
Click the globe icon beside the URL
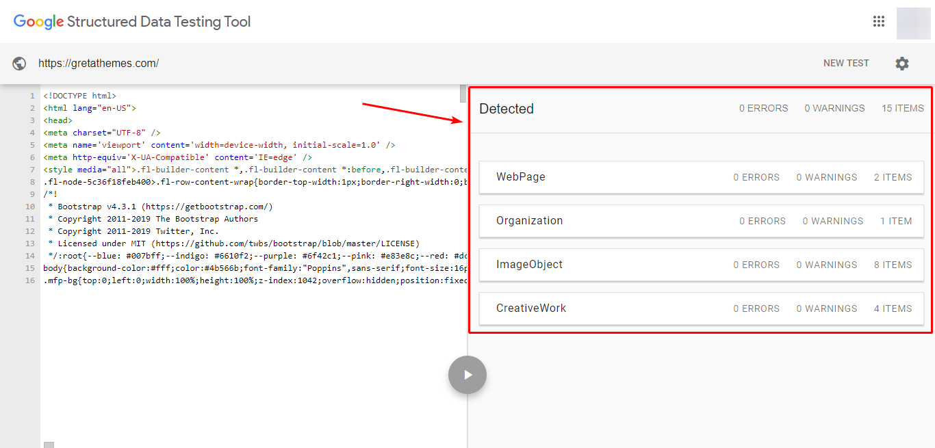tap(19, 64)
